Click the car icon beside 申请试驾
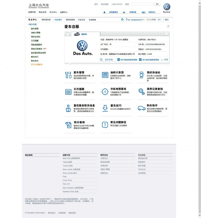Image resolution: width=201 pixels, height=218 pixels. 124,12
